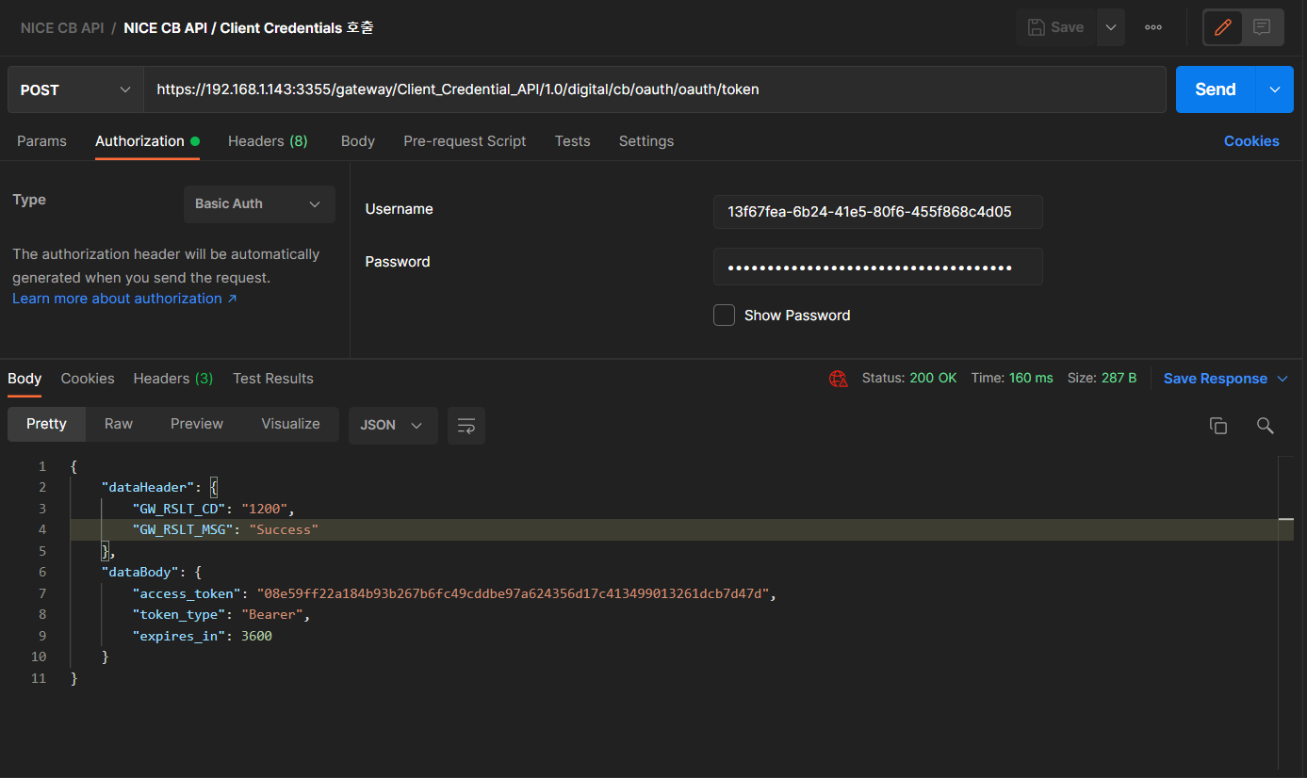Click the Save disk icon button
The width and height of the screenshot is (1307, 778).
tap(1055, 27)
